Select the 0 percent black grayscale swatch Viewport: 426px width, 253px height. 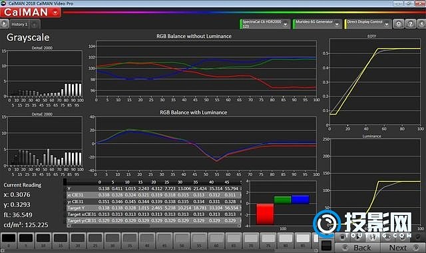click(9, 241)
